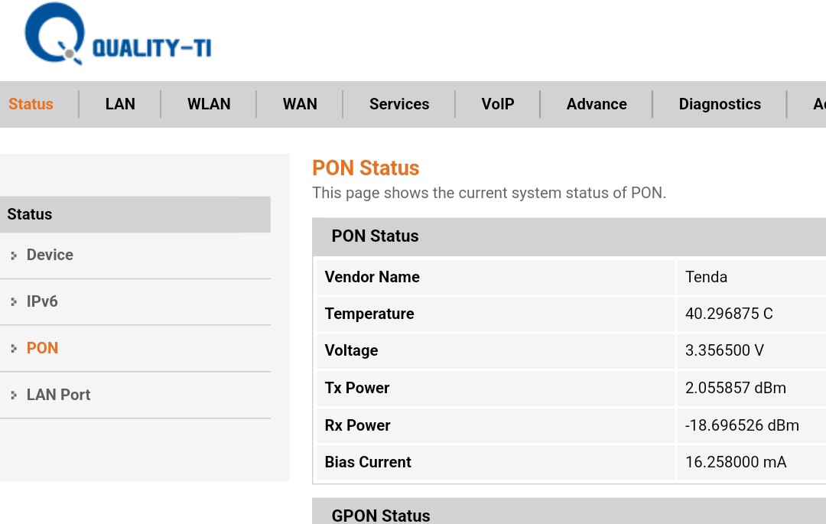Select PON in the sidebar

coord(42,348)
